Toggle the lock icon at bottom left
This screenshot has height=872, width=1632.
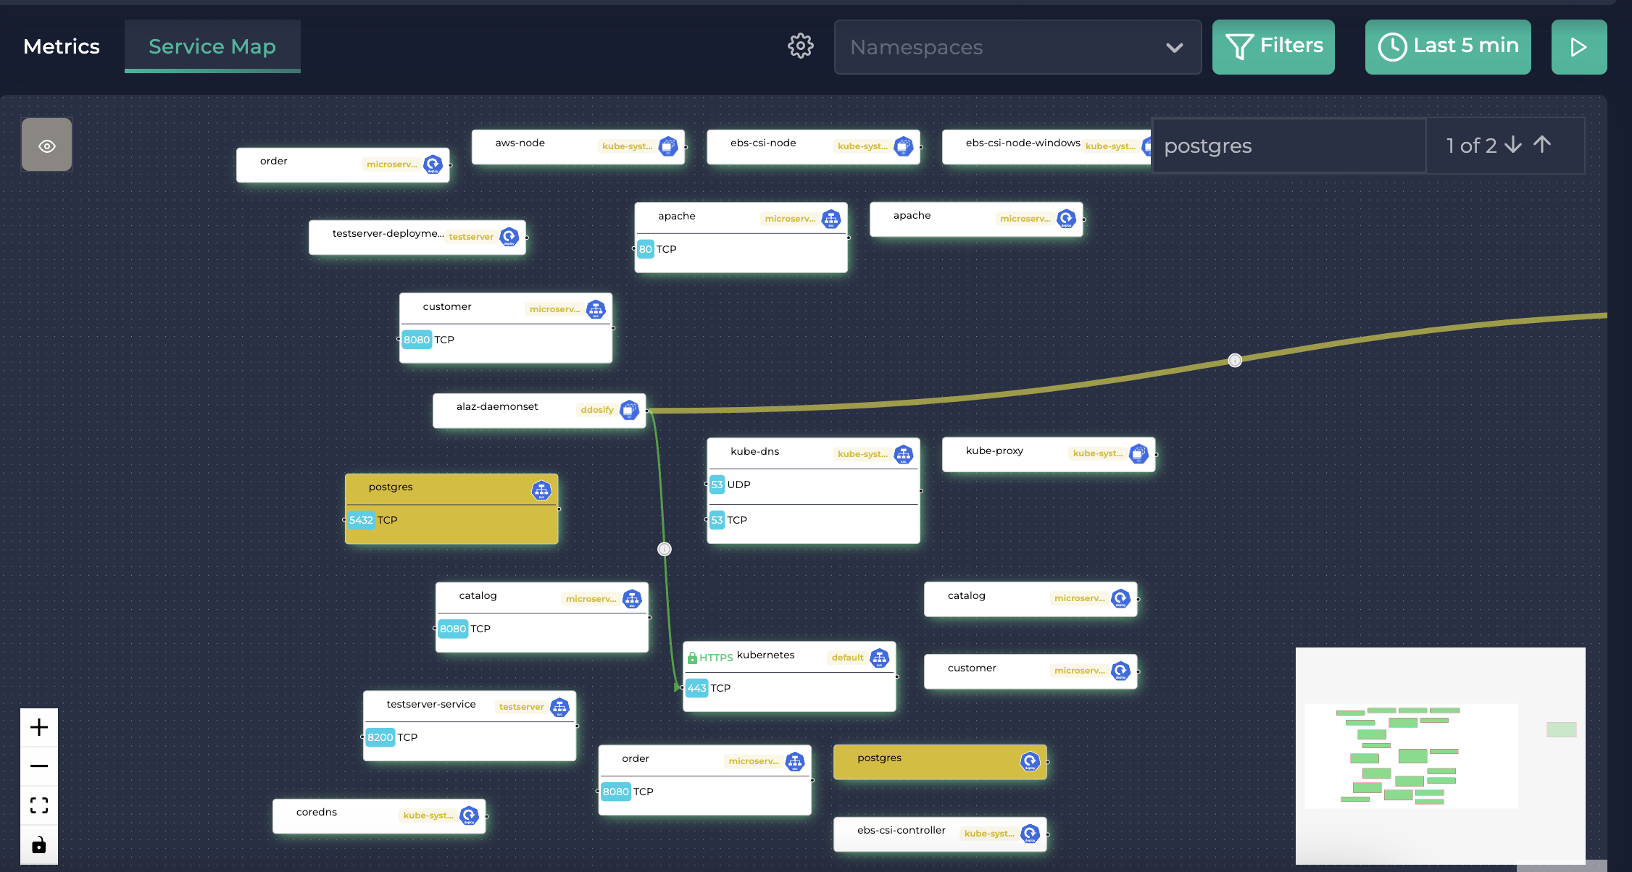tap(38, 844)
